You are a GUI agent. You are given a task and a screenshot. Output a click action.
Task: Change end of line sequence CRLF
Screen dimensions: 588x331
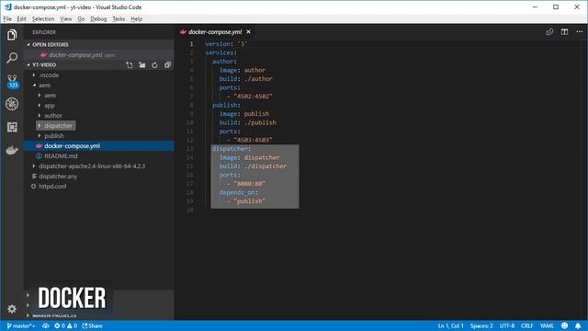coord(526,325)
